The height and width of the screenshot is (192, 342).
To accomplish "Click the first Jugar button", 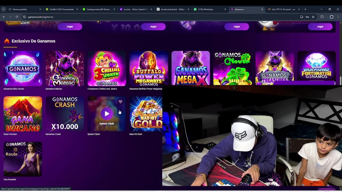I will (70, 26).
